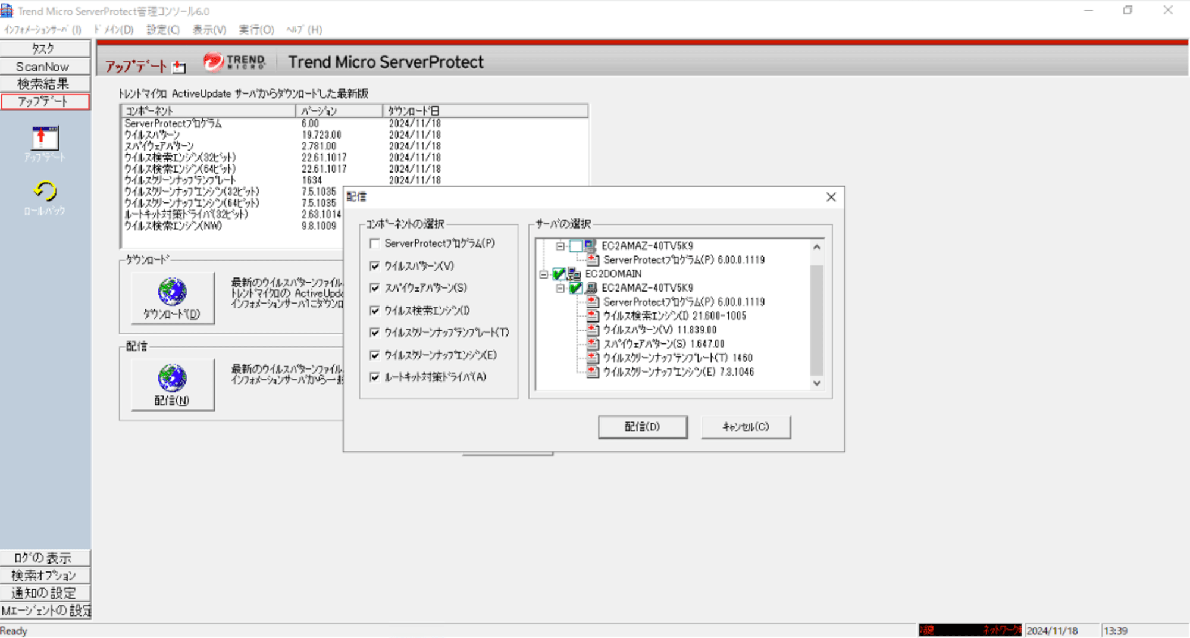Uncheck the ルートキット対策ドライバ(A) checkbox

[x=375, y=377]
